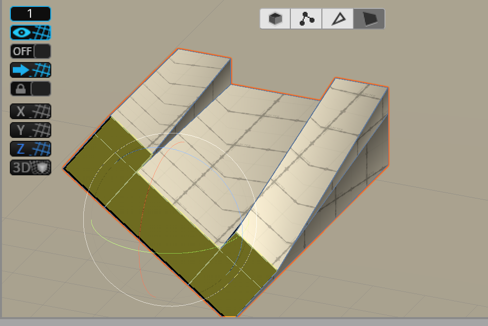488x326 pixels.
Task: Select Object mode cube icon
Action: [275, 19]
